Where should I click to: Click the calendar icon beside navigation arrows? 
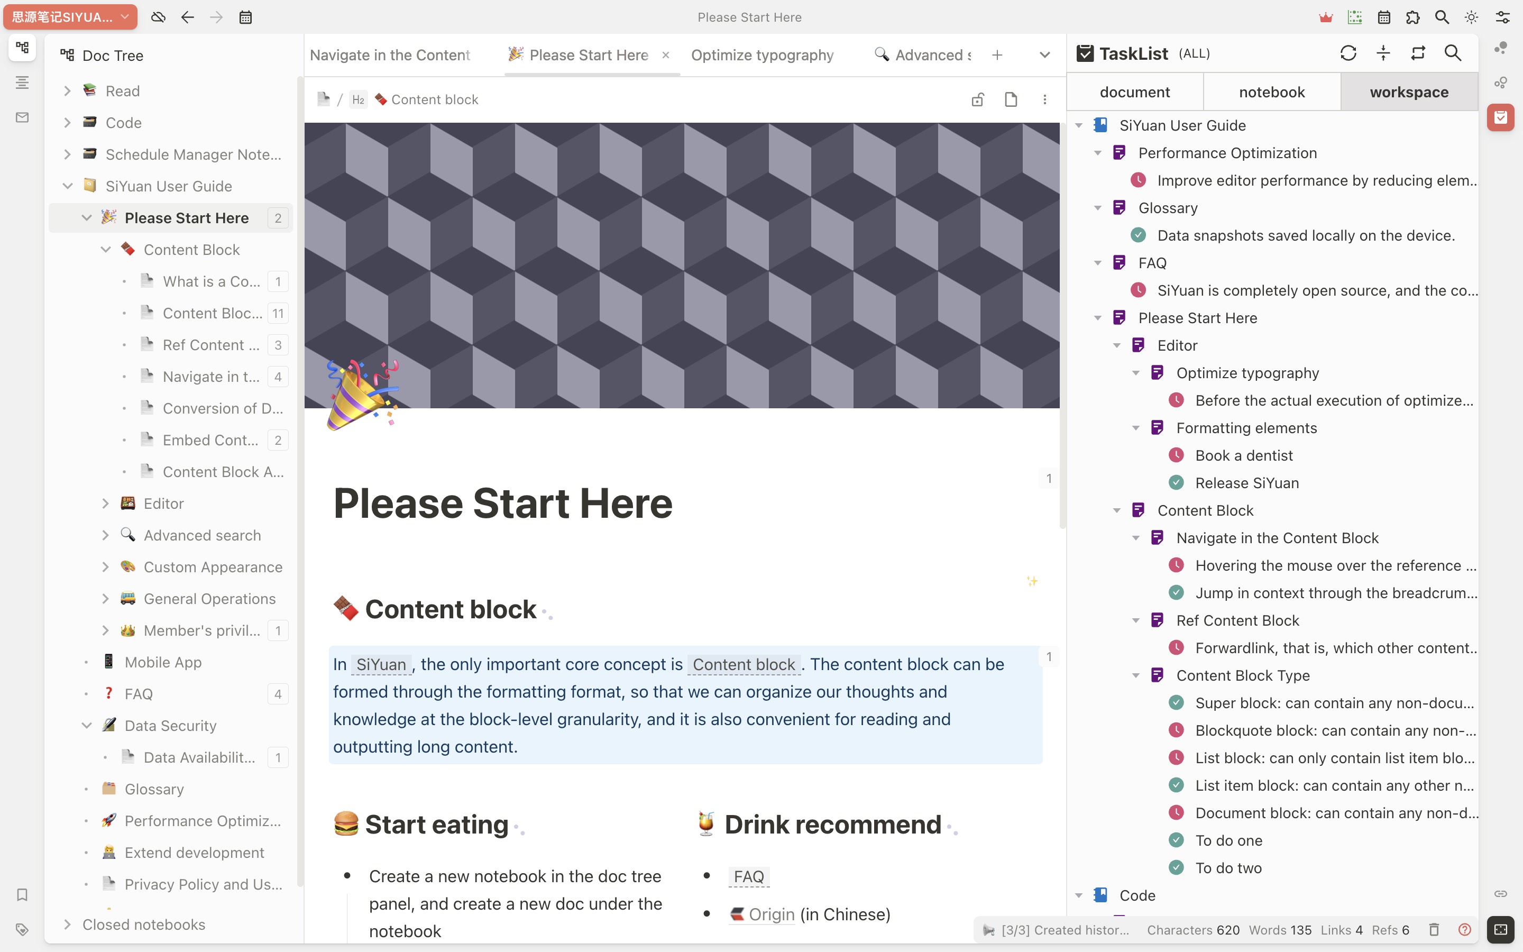tap(245, 17)
